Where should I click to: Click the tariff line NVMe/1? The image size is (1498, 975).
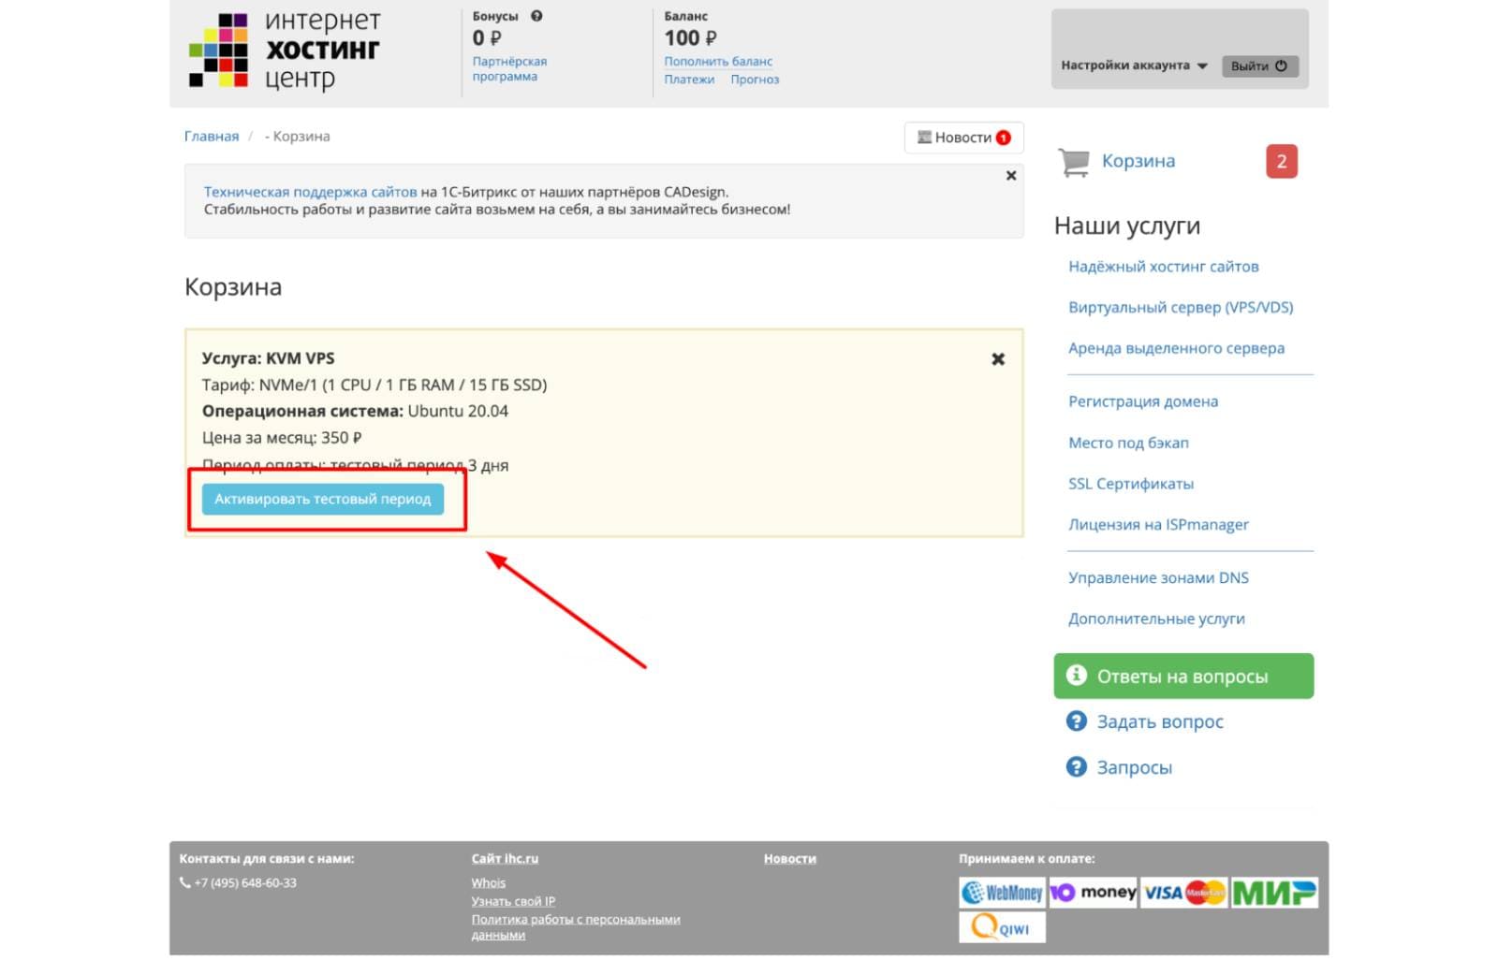tap(374, 385)
